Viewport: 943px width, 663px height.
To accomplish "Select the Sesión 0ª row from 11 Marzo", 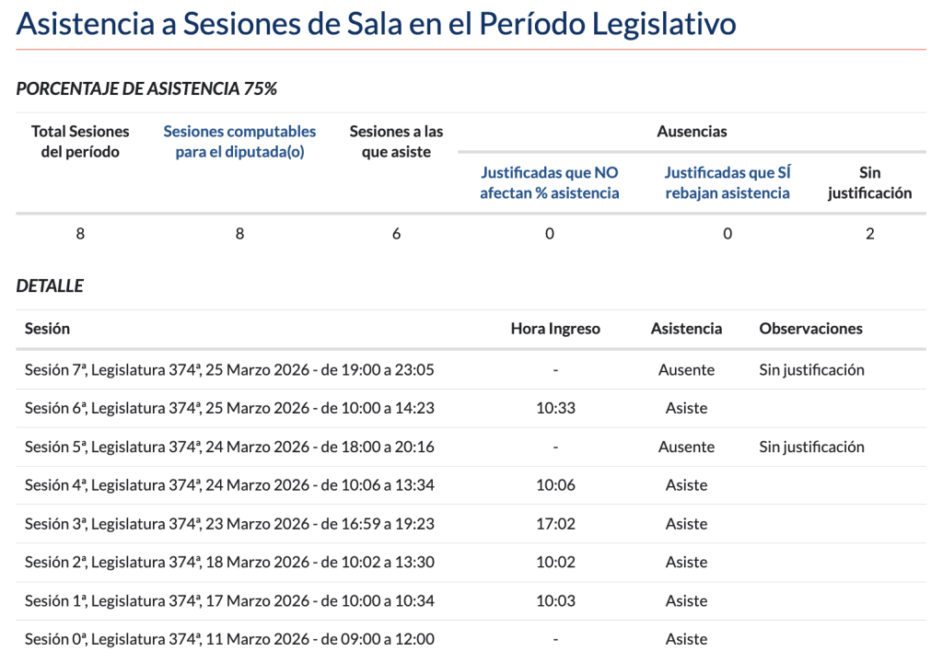I will [229, 639].
